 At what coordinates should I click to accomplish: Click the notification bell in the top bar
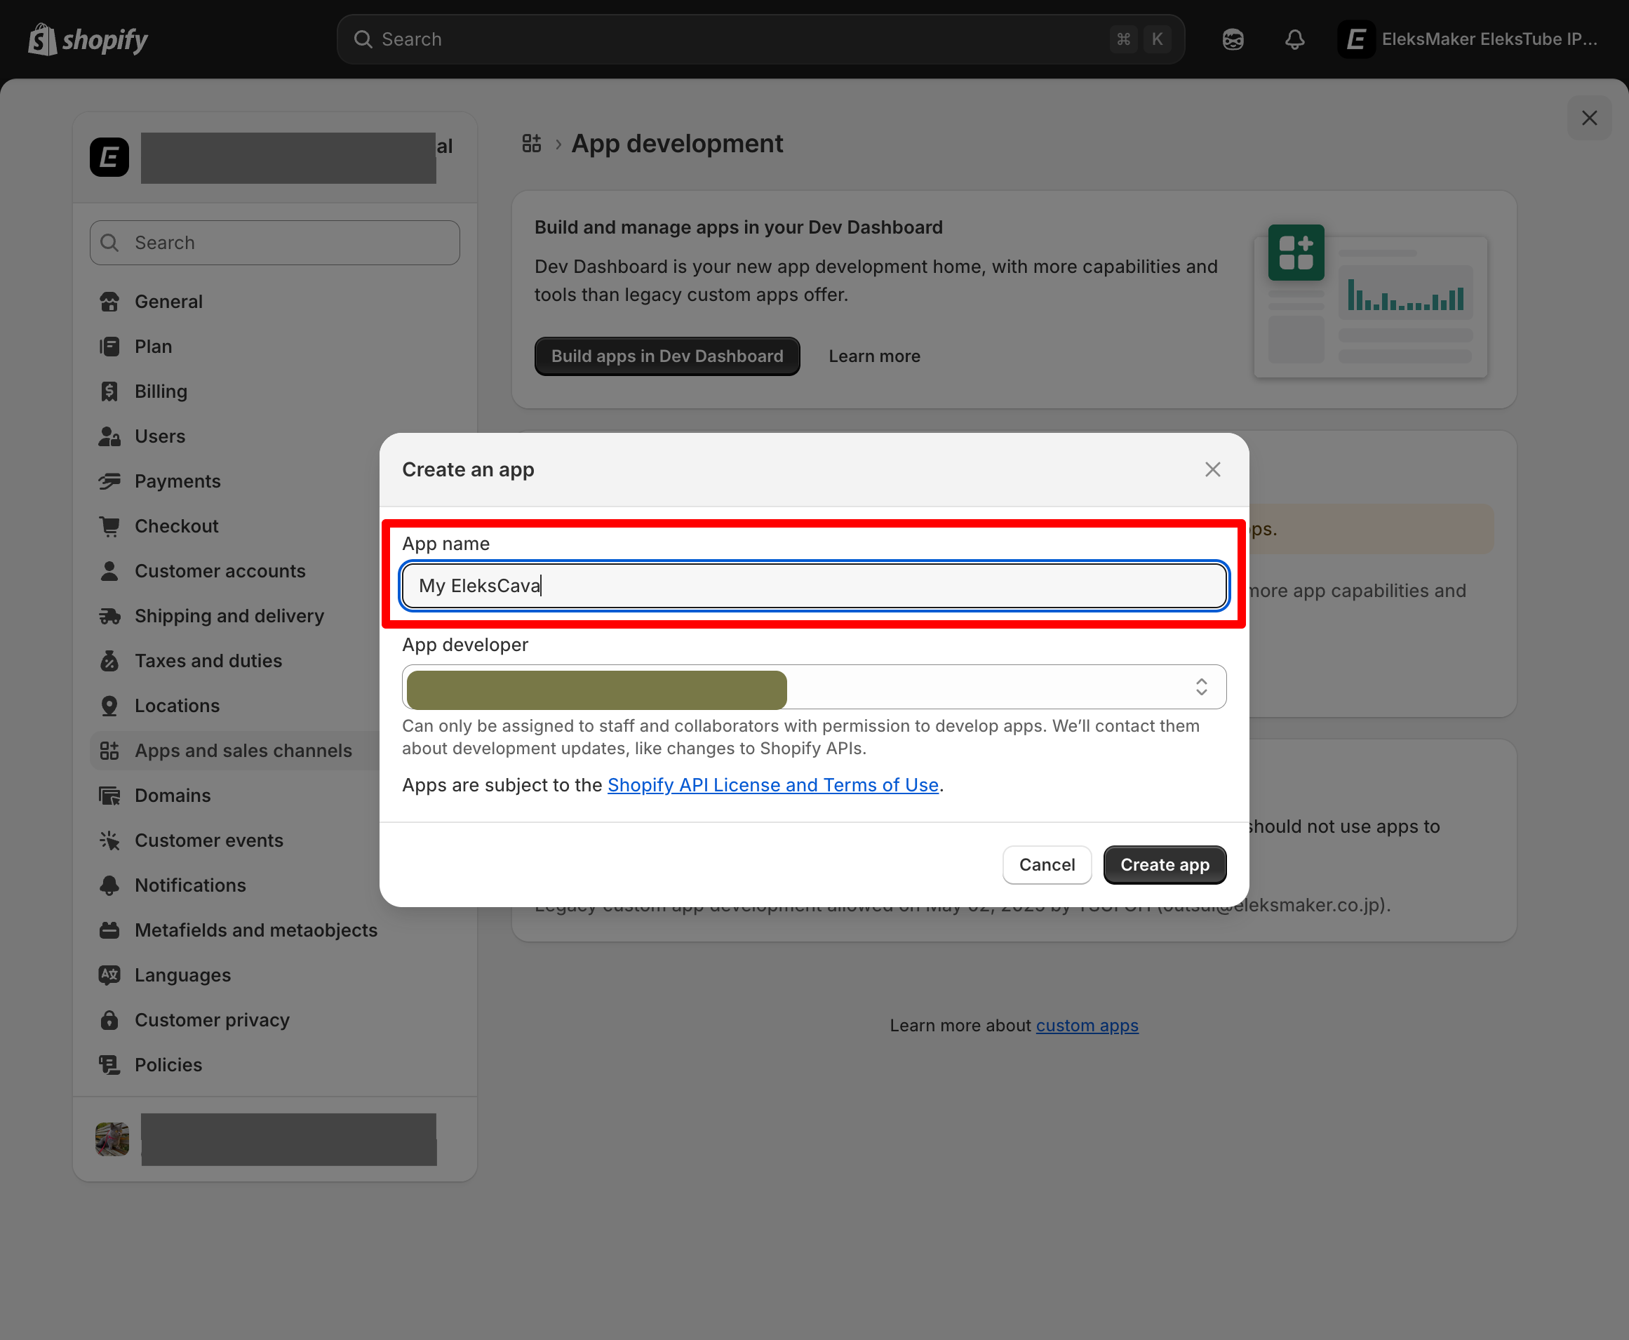(x=1294, y=39)
